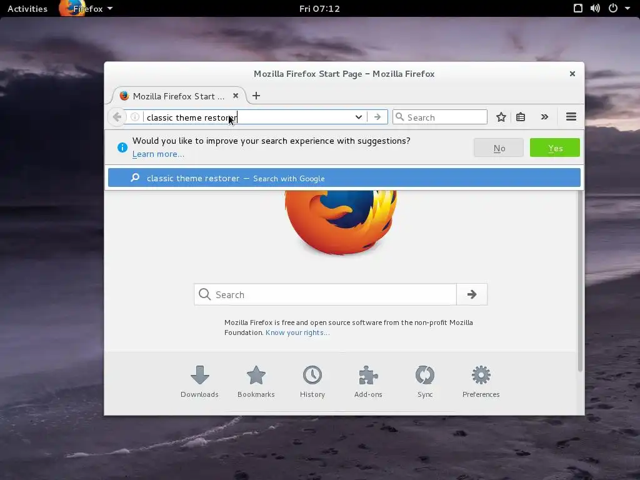Click the volume icon in top bar

pyautogui.click(x=595, y=8)
